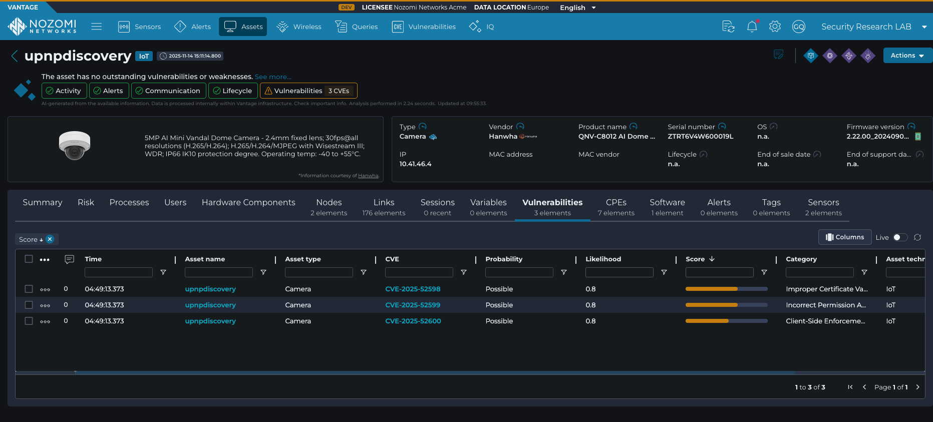Go to the next page of results

[x=917, y=387]
